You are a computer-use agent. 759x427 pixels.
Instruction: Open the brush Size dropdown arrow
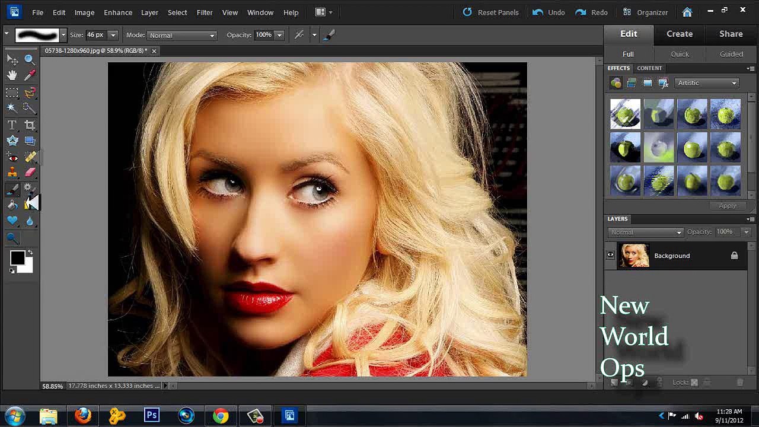pyautogui.click(x=113, y=36)
